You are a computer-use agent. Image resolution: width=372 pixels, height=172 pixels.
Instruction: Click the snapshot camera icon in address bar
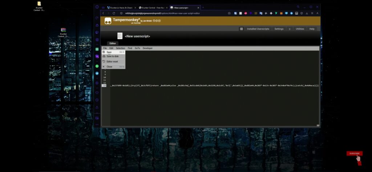[x=229, y=13]
